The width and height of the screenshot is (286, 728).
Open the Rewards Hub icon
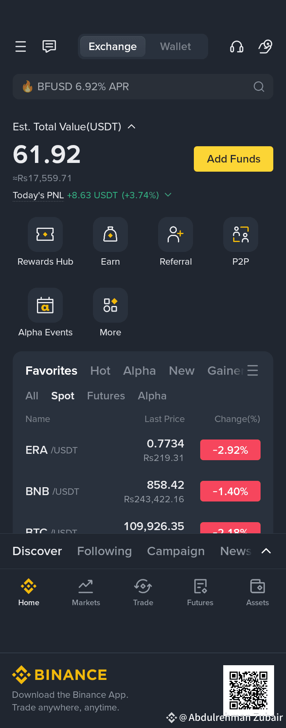[45, 234]
